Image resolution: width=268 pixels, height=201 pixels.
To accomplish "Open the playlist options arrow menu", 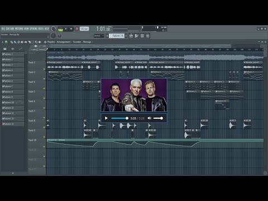I will coord(3,42).
